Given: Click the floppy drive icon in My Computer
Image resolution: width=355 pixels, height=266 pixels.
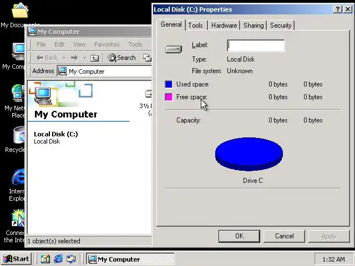Looking at the screenshot, I should pos(148,94).
